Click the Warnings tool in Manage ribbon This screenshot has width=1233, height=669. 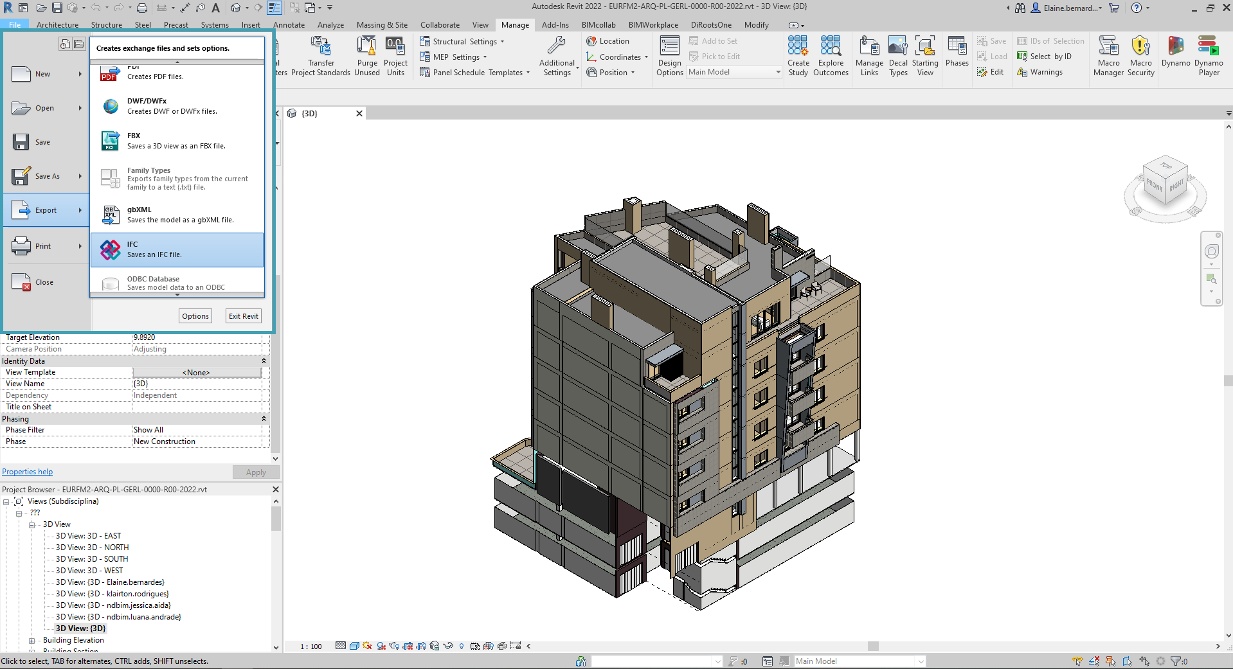[1043, 72]
